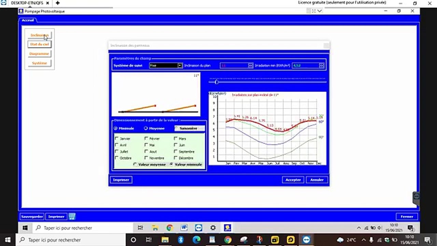Viewport: 437px width, 246px height.
Task: Click the active TeamViewer icon on local taskbar
Action: pyautogui.click(x=306, y=240)
